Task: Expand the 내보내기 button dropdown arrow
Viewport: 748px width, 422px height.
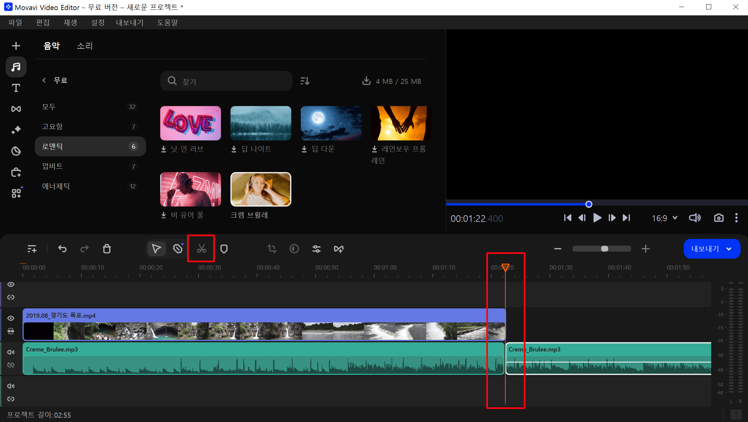Action: (x=729, y=249)
